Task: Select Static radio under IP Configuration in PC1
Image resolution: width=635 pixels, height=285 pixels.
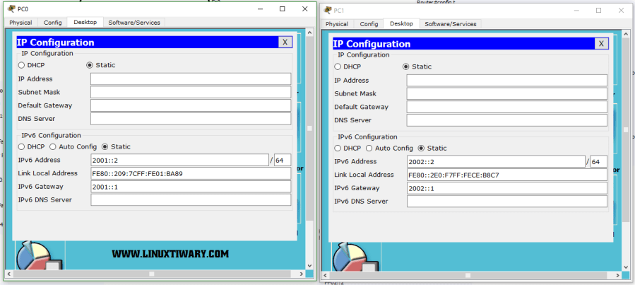Action: pos(405,66)
